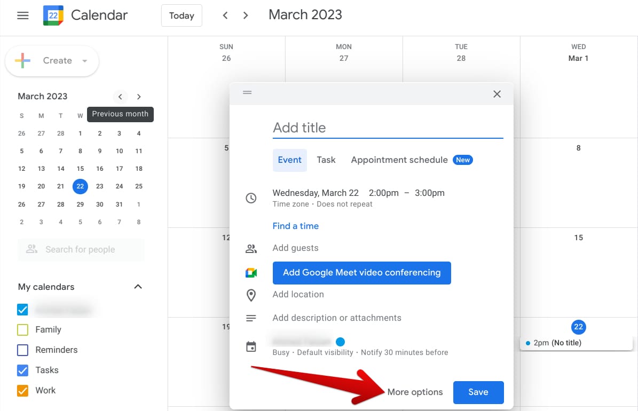Click the Google Meet camera icon
This screenshot has width=638, height=411.
[x=251, y=273]
